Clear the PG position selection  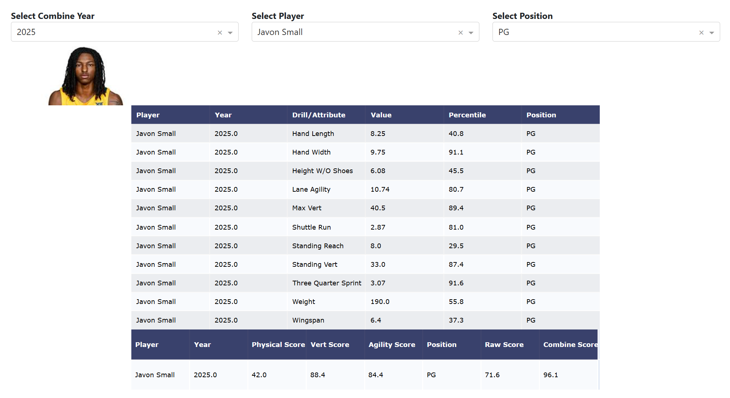701,32
